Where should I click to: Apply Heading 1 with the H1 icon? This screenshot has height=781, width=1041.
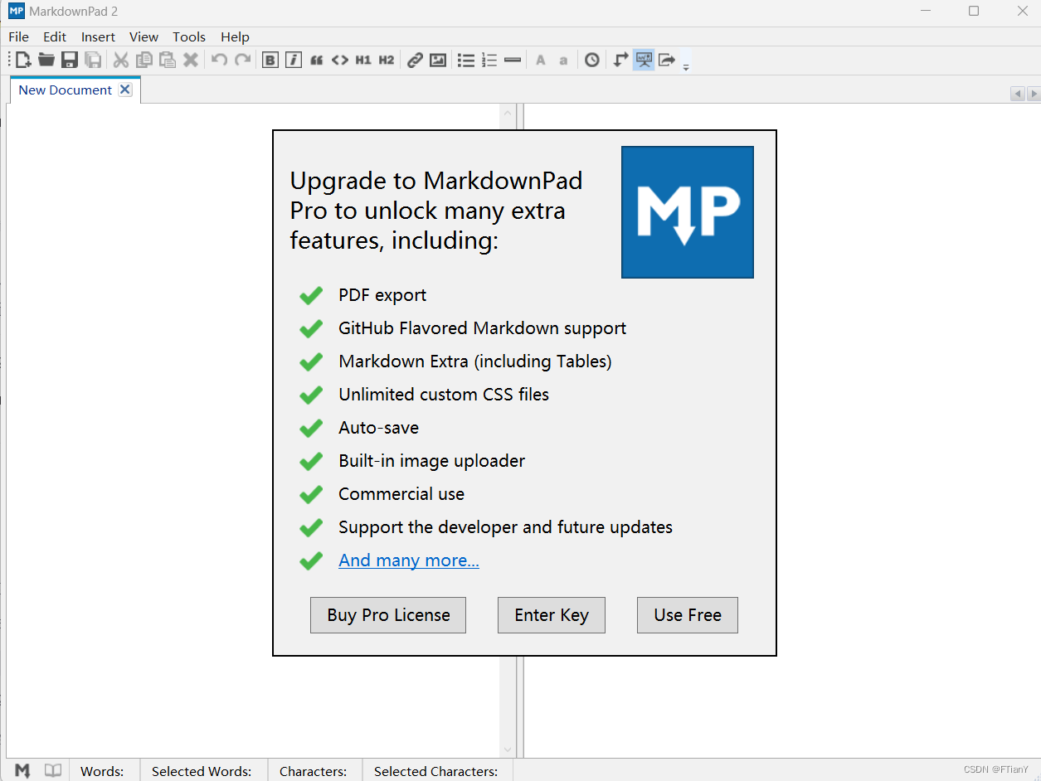click(363, 60)
